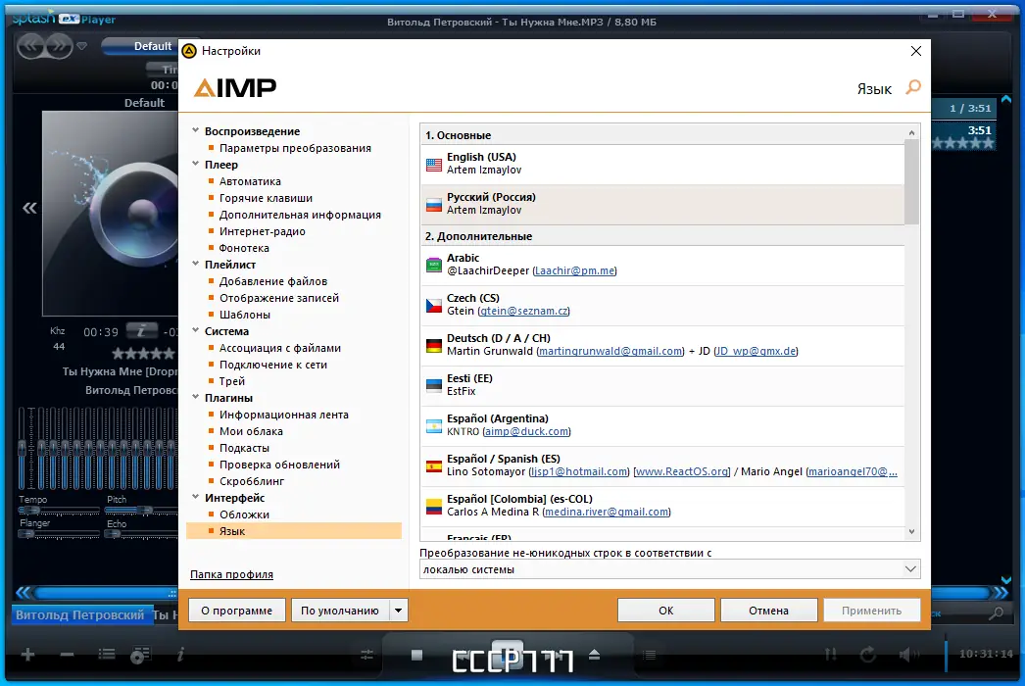Click the plus icon to add tracks

[x=26, y=655]
